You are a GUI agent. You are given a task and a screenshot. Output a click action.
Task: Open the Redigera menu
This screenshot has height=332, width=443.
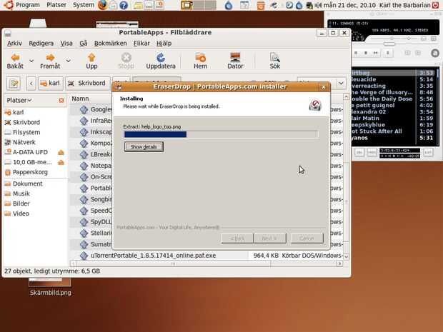(x=41, y=43)
